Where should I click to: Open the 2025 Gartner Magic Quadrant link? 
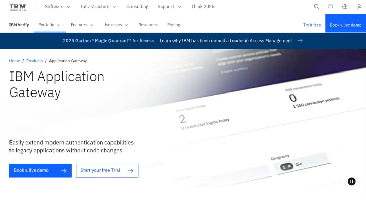pos(108,41)
